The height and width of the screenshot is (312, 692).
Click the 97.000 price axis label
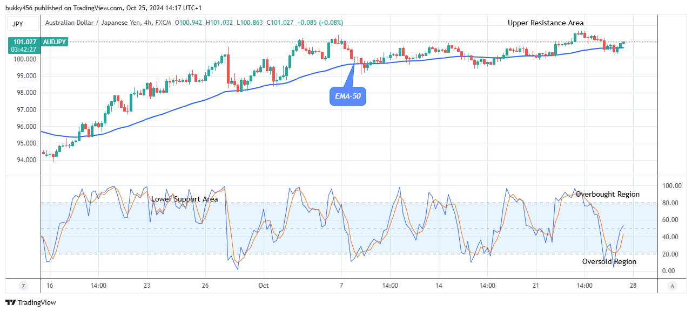[27, 109]
